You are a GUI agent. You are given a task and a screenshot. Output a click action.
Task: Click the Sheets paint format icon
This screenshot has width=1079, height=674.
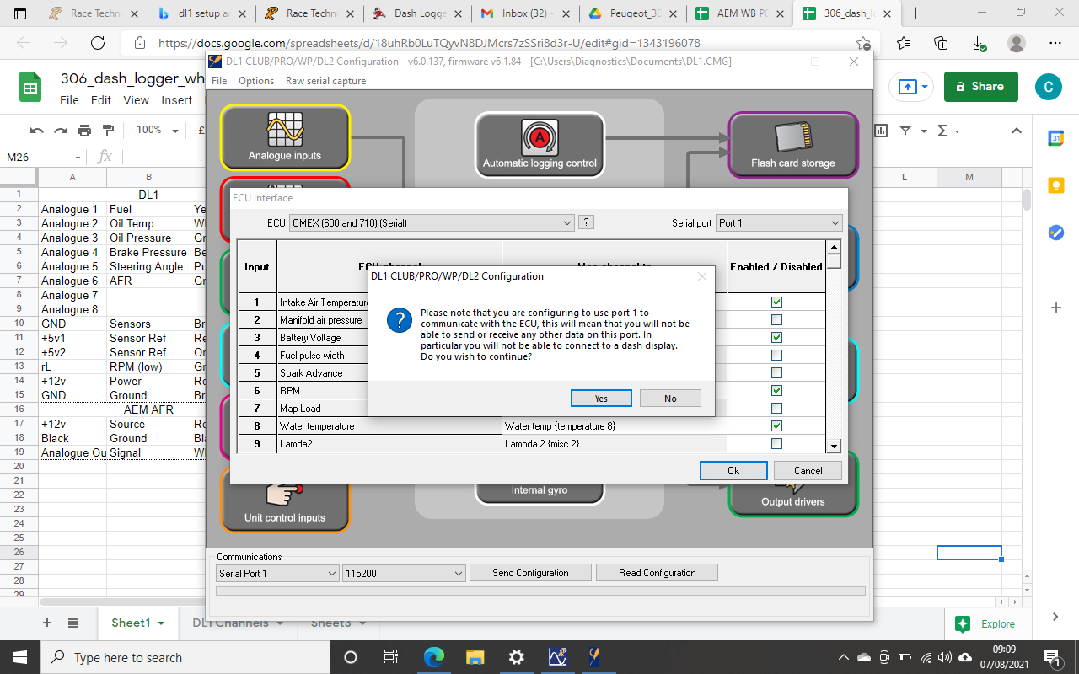[108, 131]
